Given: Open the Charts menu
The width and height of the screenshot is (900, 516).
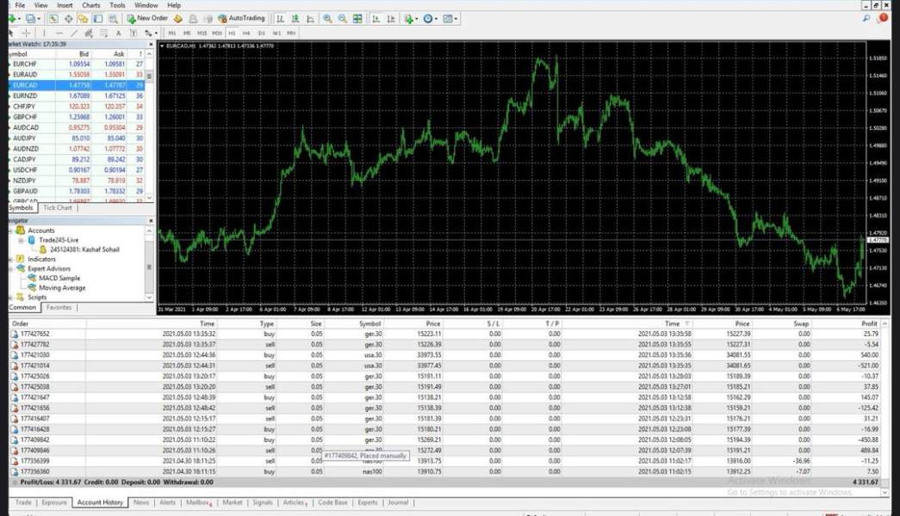Looking at the screenshot, I should click(90, 5).
